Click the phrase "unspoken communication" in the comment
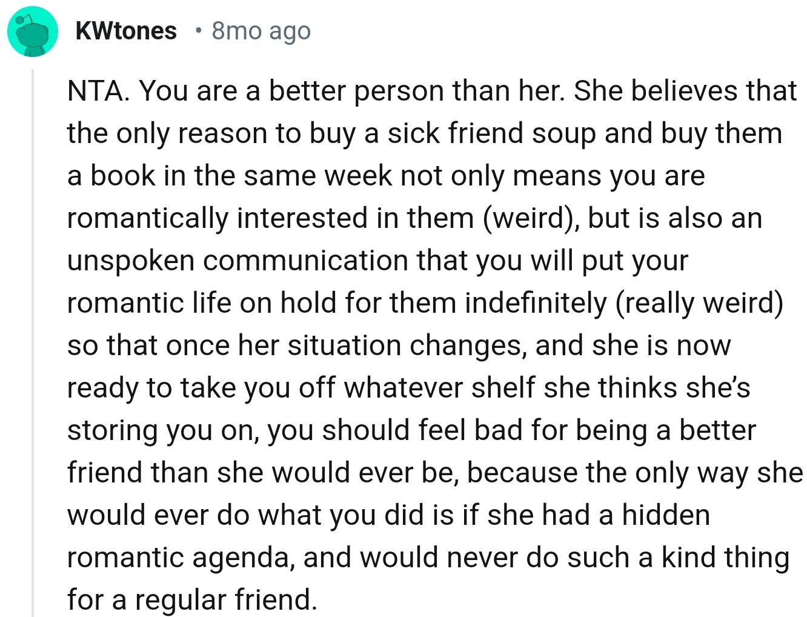This screenshot has width=807, height=617. click(237, 261)
